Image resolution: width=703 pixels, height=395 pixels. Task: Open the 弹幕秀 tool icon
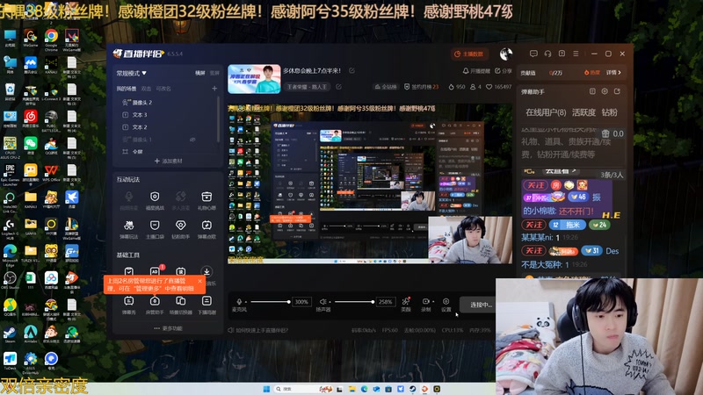pyautogui.click(x=128, y=301)
